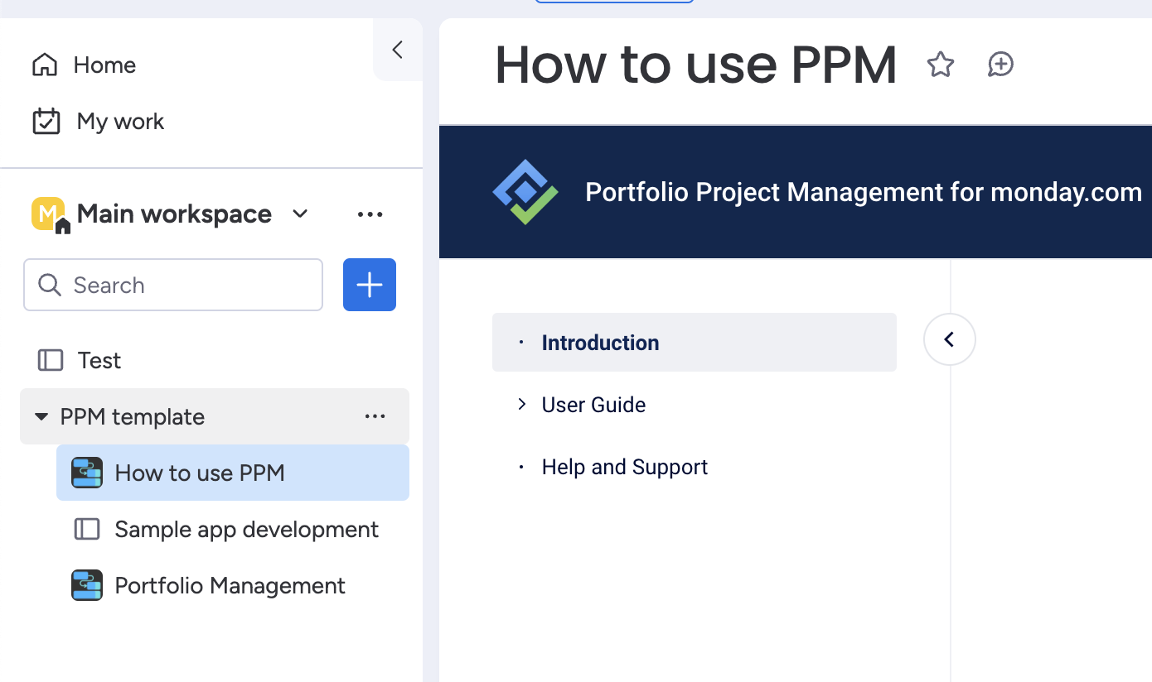Click the Main workspace yellow M avatar
Screen dimensions: 1152x682
[x=48, y=214]
